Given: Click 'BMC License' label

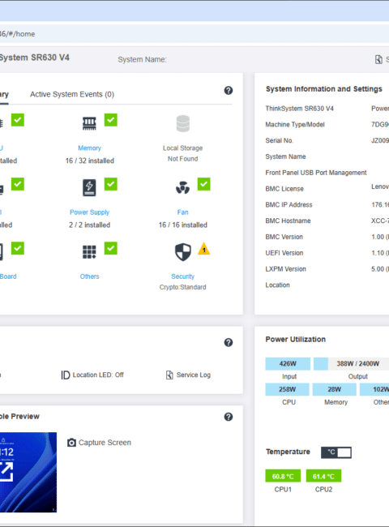Looking at the screenshot, I should 284,189.
